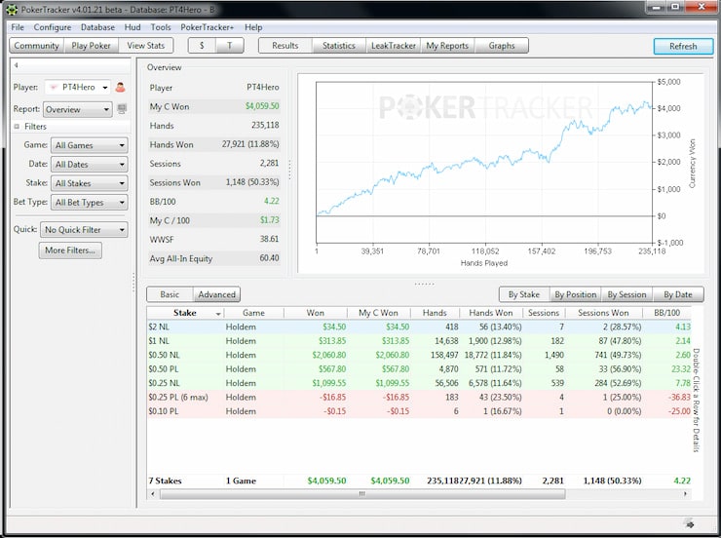Open the File menu
Viewport: 721px width, 538px height.
pyautogui.click(x=18, y=27)
